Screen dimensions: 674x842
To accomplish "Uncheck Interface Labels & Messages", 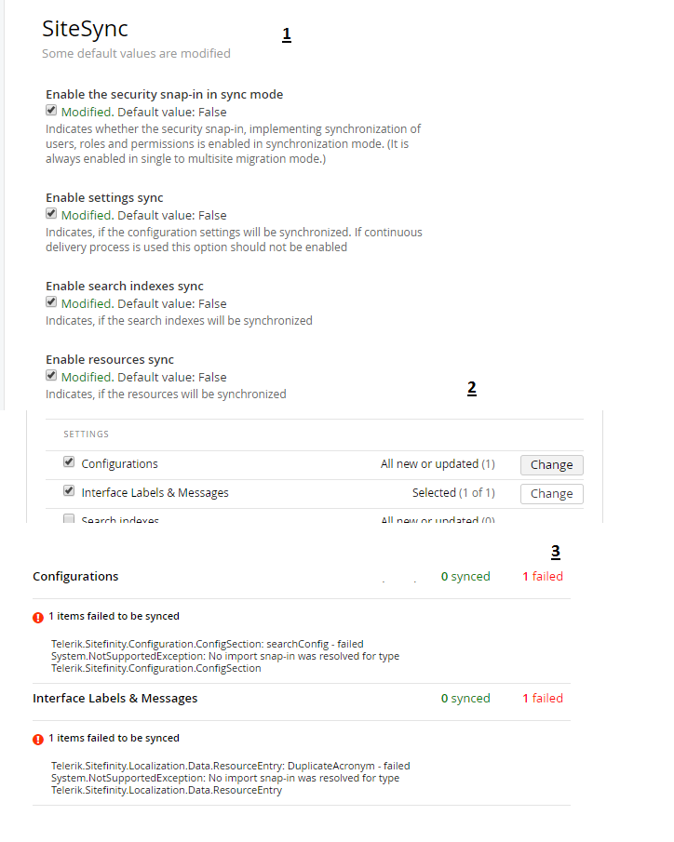I will [69, 491].
